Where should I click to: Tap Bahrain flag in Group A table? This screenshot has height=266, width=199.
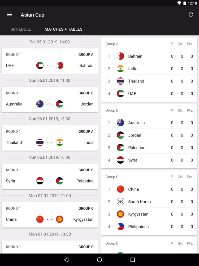tap(120, 56)
